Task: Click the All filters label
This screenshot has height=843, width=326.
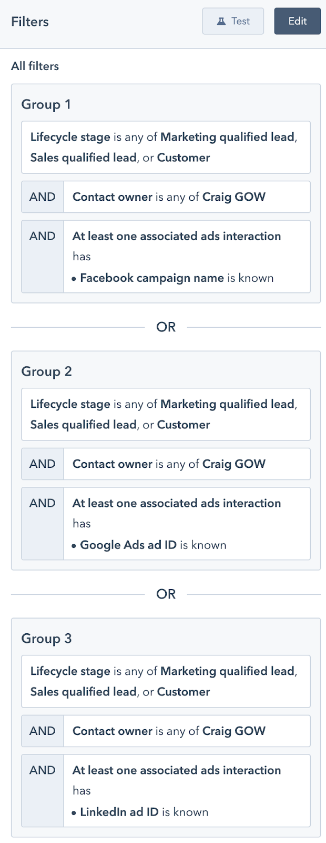Action: point(35,66)
